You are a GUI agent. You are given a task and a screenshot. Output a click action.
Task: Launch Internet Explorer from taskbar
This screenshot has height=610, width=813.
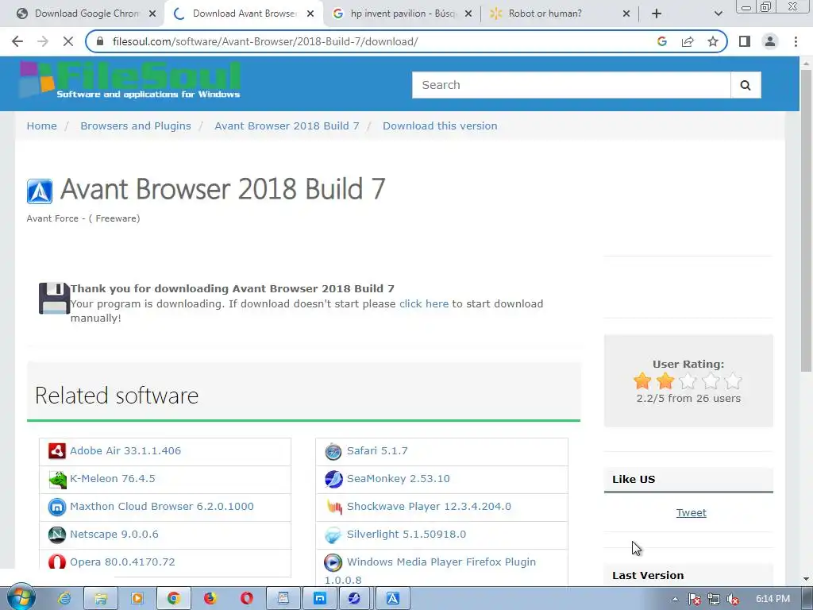(x=64, y=599)
